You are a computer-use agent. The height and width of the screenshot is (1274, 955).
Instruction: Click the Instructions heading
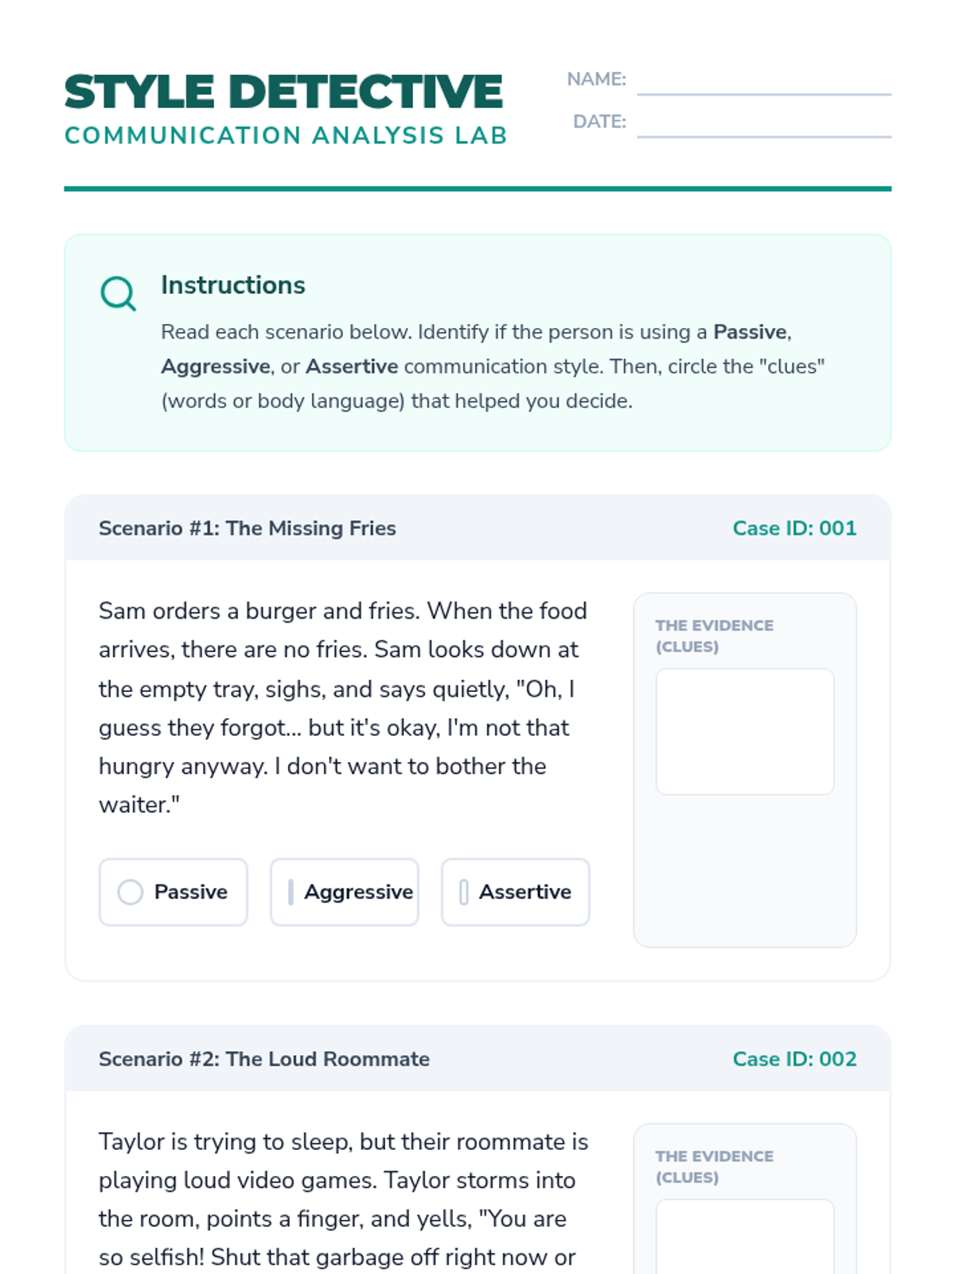tap(233, 285)
